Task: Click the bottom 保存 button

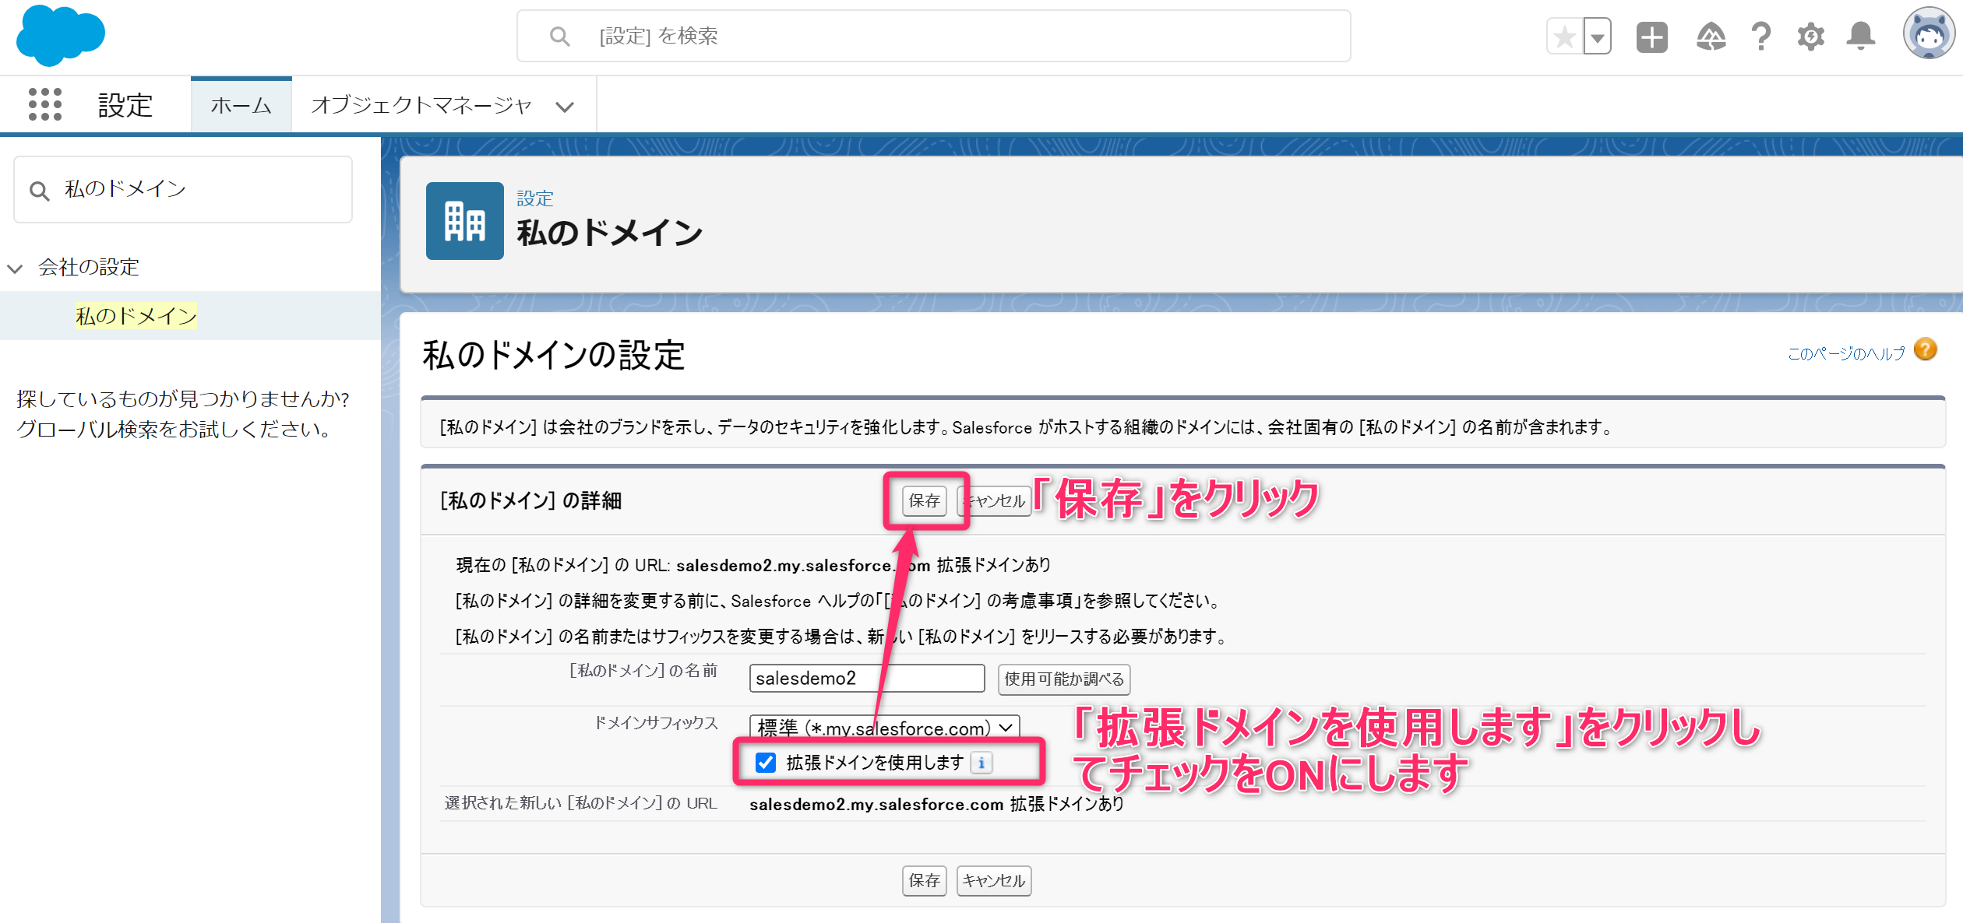Action: pos(925,880)
